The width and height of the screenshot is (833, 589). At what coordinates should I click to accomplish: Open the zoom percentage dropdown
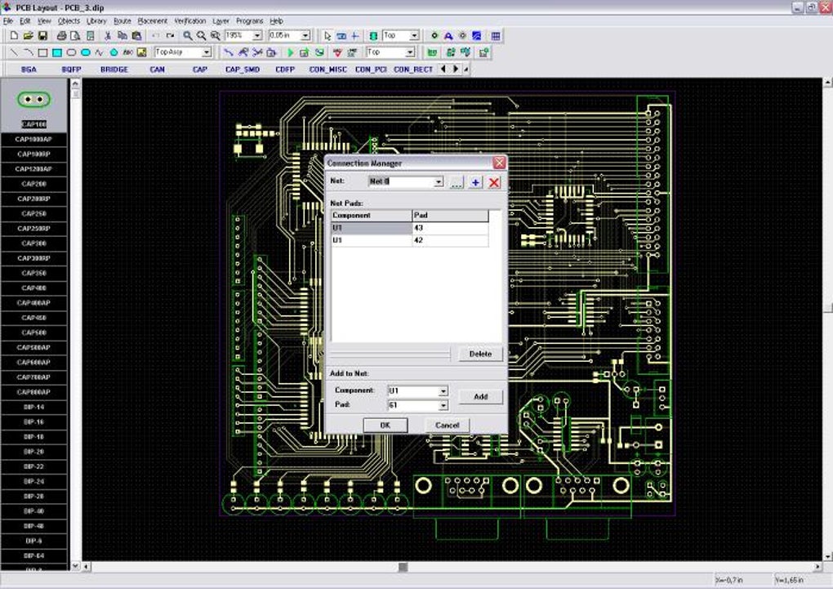[x=257, y=36]
